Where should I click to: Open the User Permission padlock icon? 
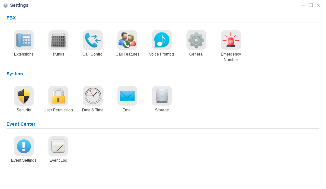click(x=58, y=96)
